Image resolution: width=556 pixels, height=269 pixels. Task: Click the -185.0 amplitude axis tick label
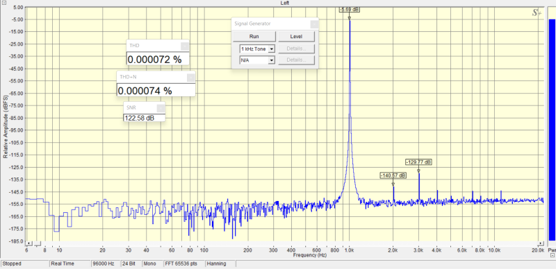[x=17, y=241]
